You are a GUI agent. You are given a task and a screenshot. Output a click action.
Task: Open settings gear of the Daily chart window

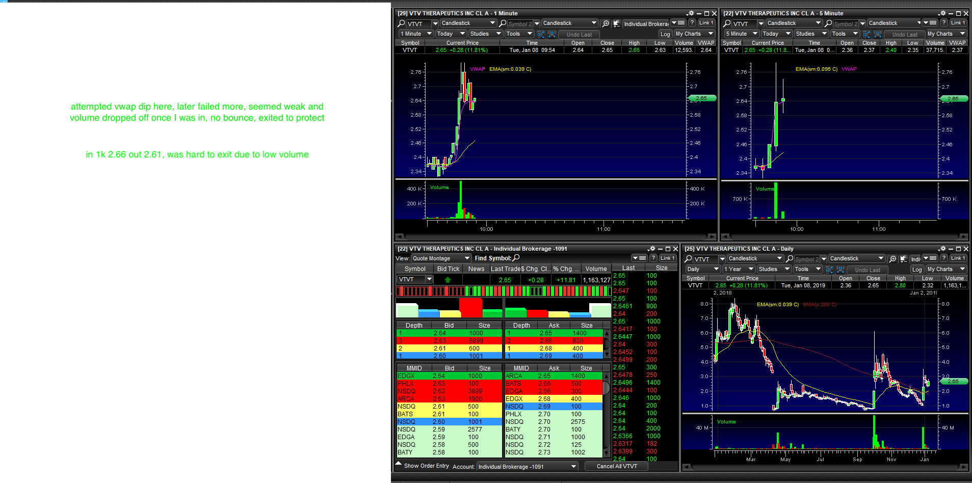[942, 249]
